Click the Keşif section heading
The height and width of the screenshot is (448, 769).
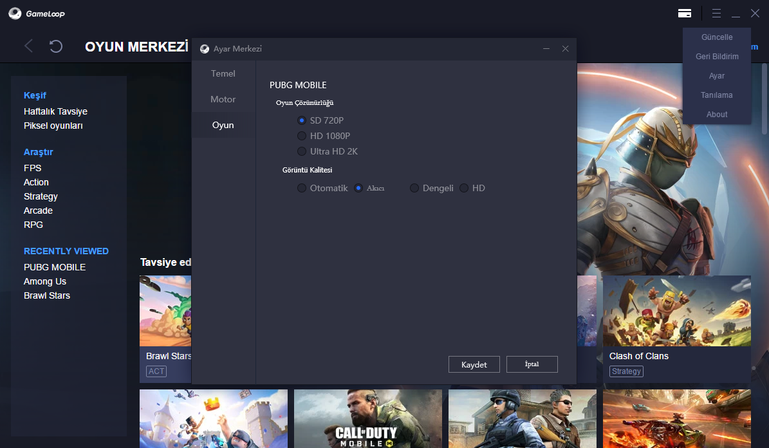[35, 95]
